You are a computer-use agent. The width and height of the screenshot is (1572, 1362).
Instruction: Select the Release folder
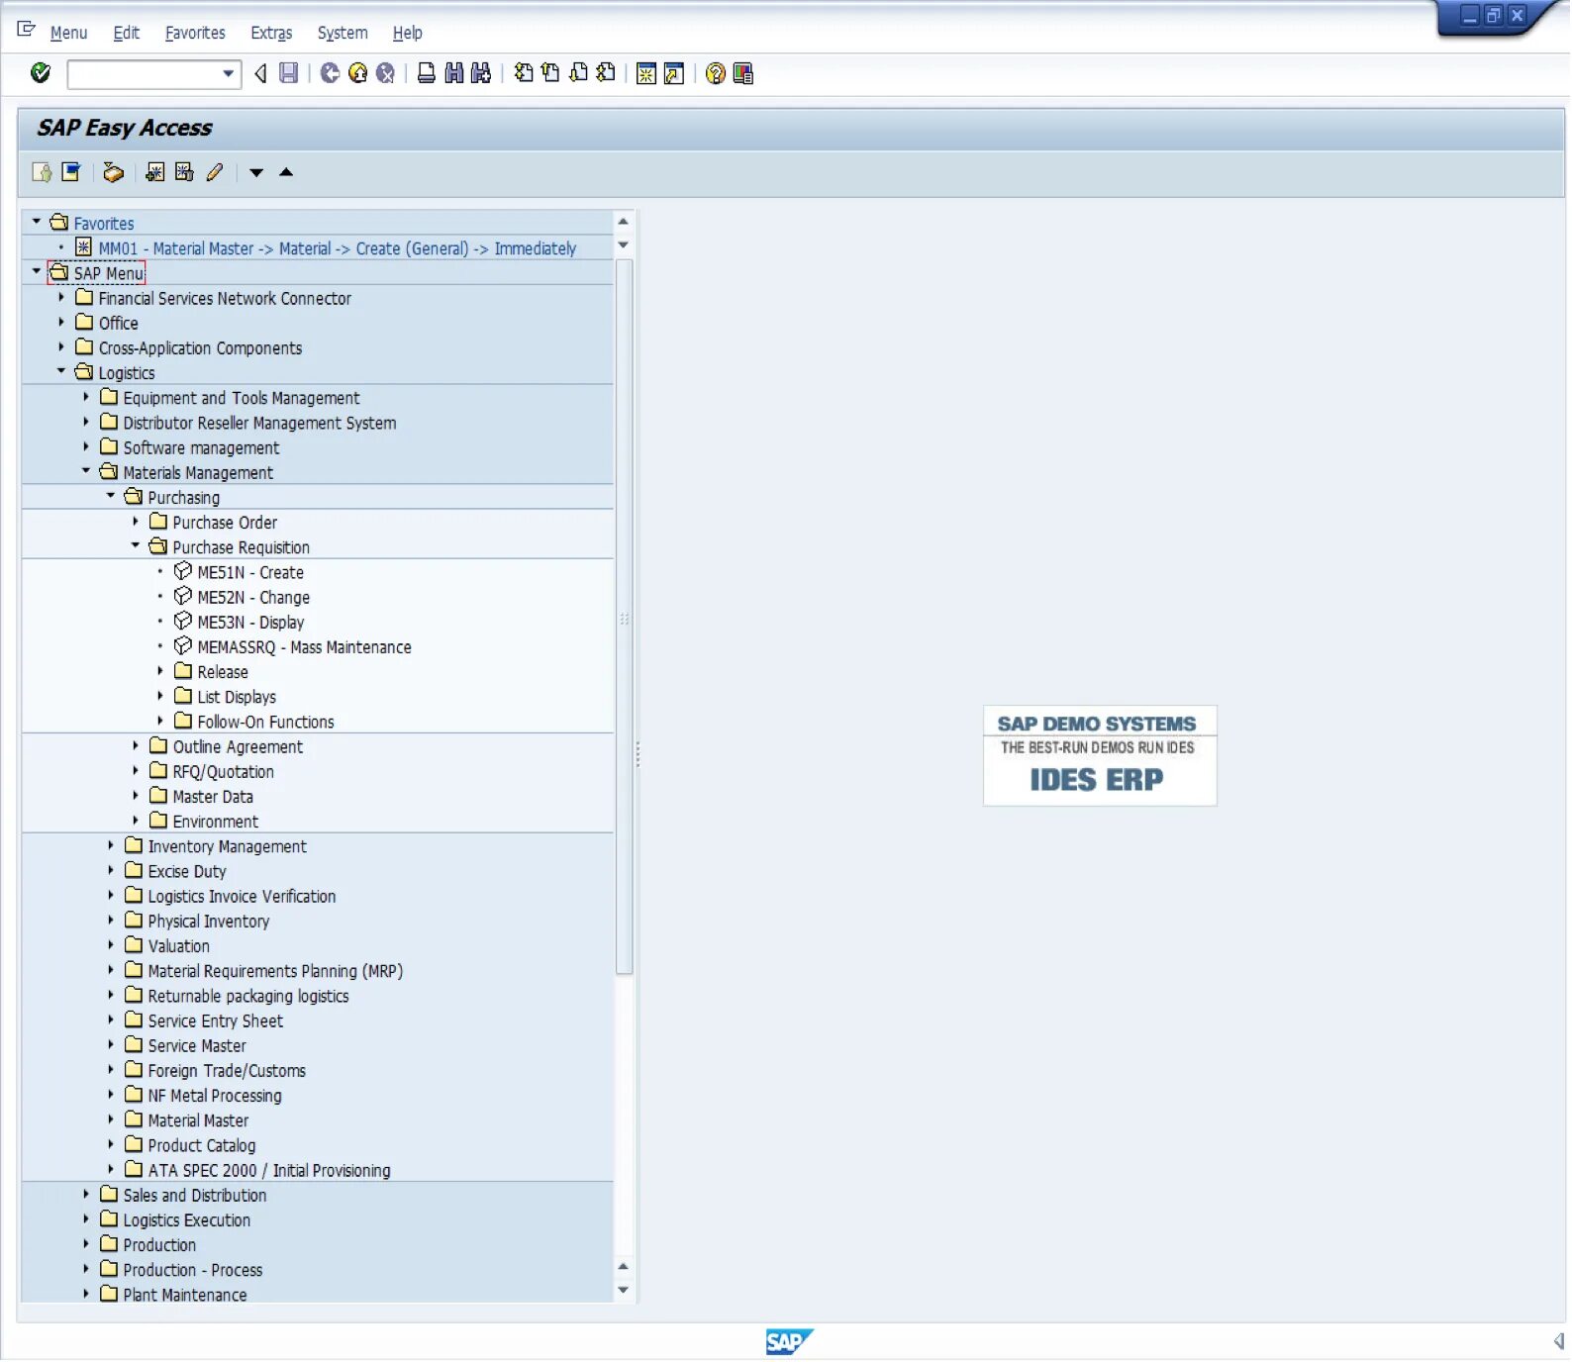point(223,672)
